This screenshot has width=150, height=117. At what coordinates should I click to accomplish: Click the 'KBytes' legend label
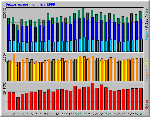tap(147, 105)
